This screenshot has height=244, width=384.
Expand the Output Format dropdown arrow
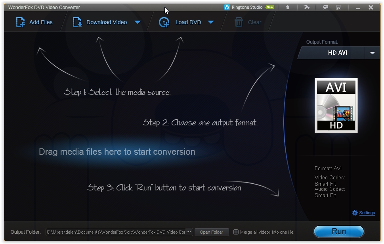(372, 53)
